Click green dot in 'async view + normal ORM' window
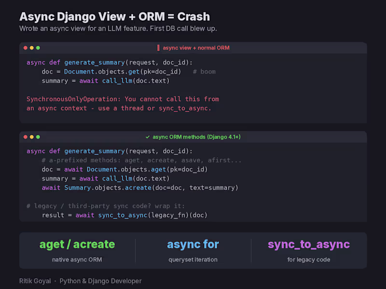 coord(38,48)
